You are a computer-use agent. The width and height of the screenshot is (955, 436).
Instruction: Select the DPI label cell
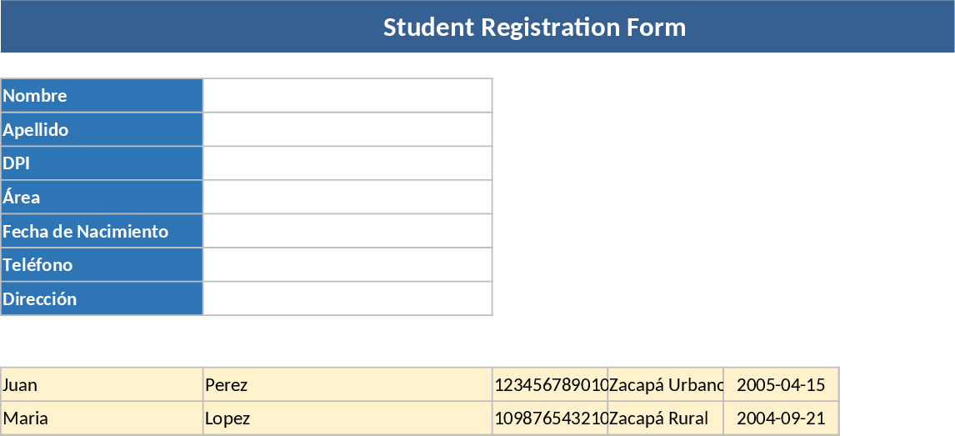(102, 163)
